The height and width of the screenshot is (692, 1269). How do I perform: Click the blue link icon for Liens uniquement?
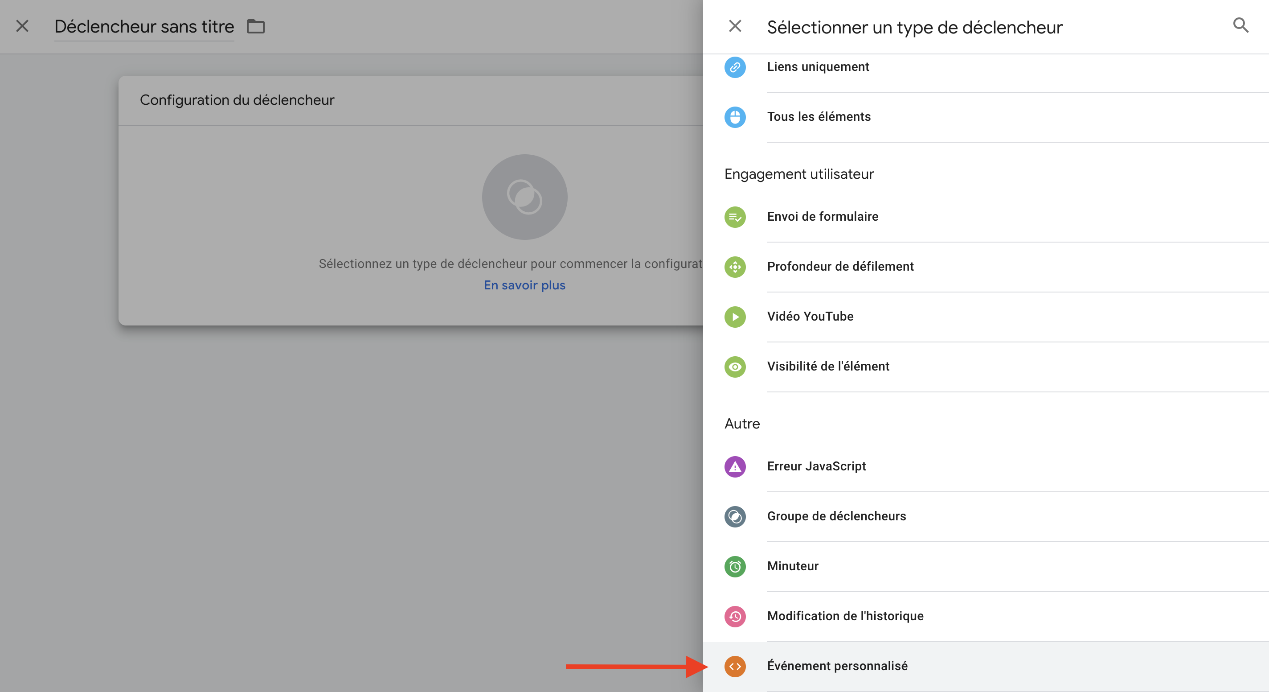pyautogui.click(x=734, y=67)
